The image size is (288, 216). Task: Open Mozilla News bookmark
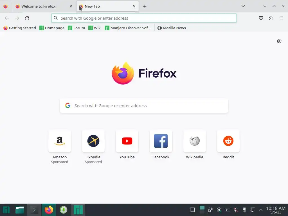172,28
